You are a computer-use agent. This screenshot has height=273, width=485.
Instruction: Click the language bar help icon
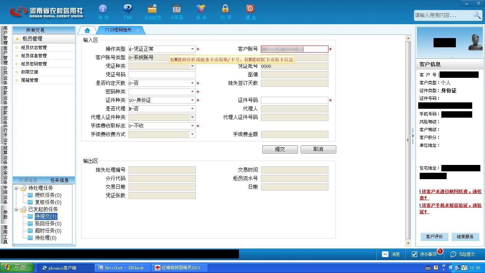coord(436,268)
